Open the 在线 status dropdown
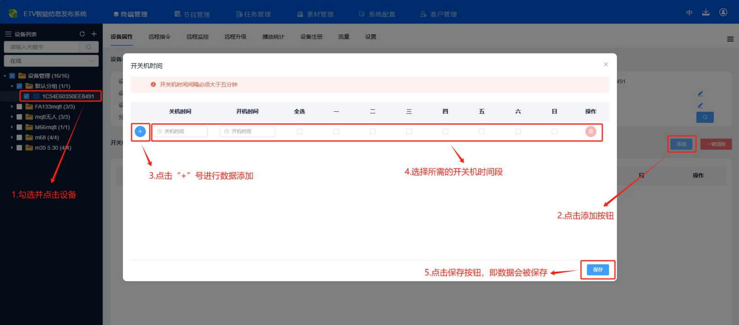The height and width of the screenshot is (325, 739). tap(51, 60)
